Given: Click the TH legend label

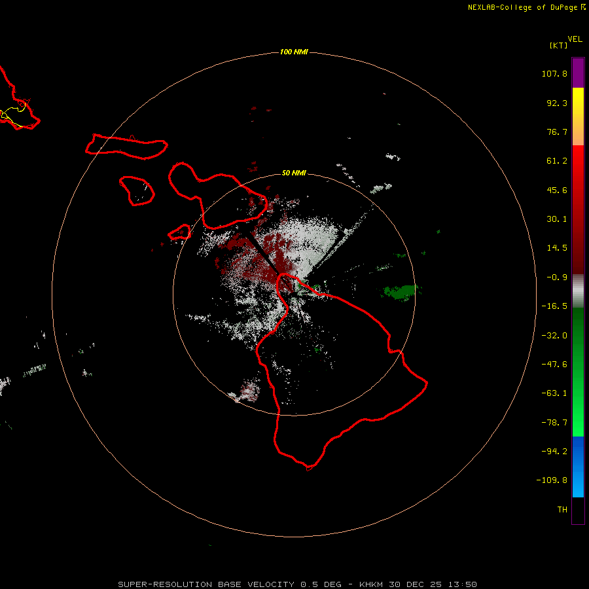Looking at the screenshot, I should [x=562, y=509].
